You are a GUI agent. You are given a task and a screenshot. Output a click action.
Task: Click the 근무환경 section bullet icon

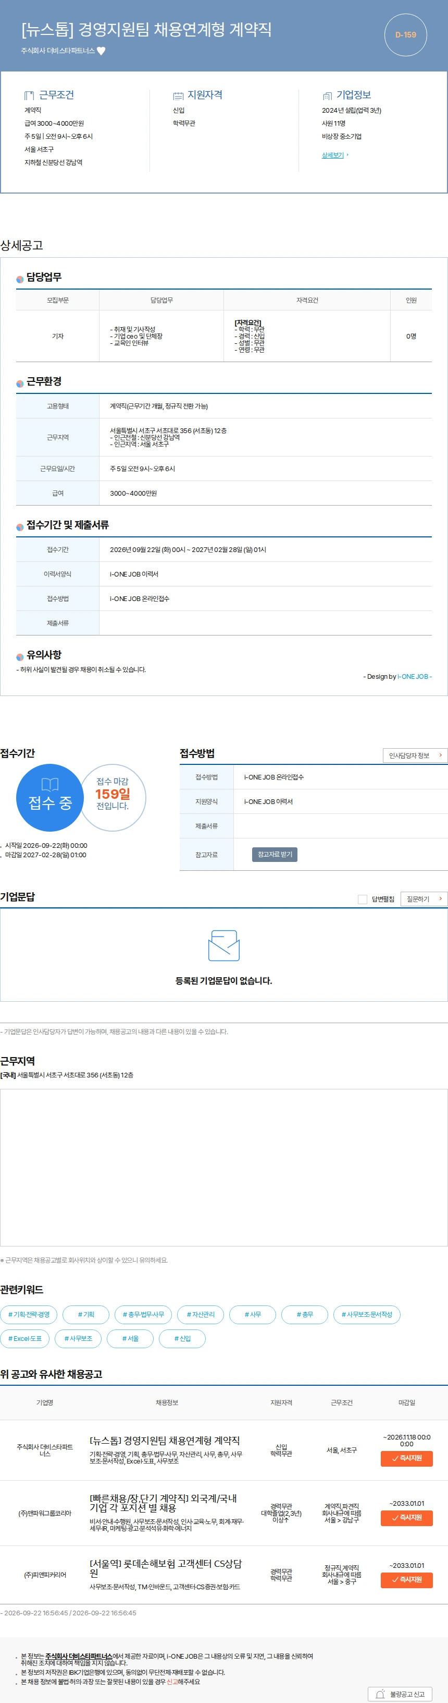(x=20, y=383)
